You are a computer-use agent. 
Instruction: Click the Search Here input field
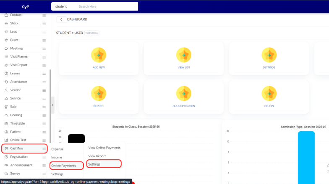107,7
